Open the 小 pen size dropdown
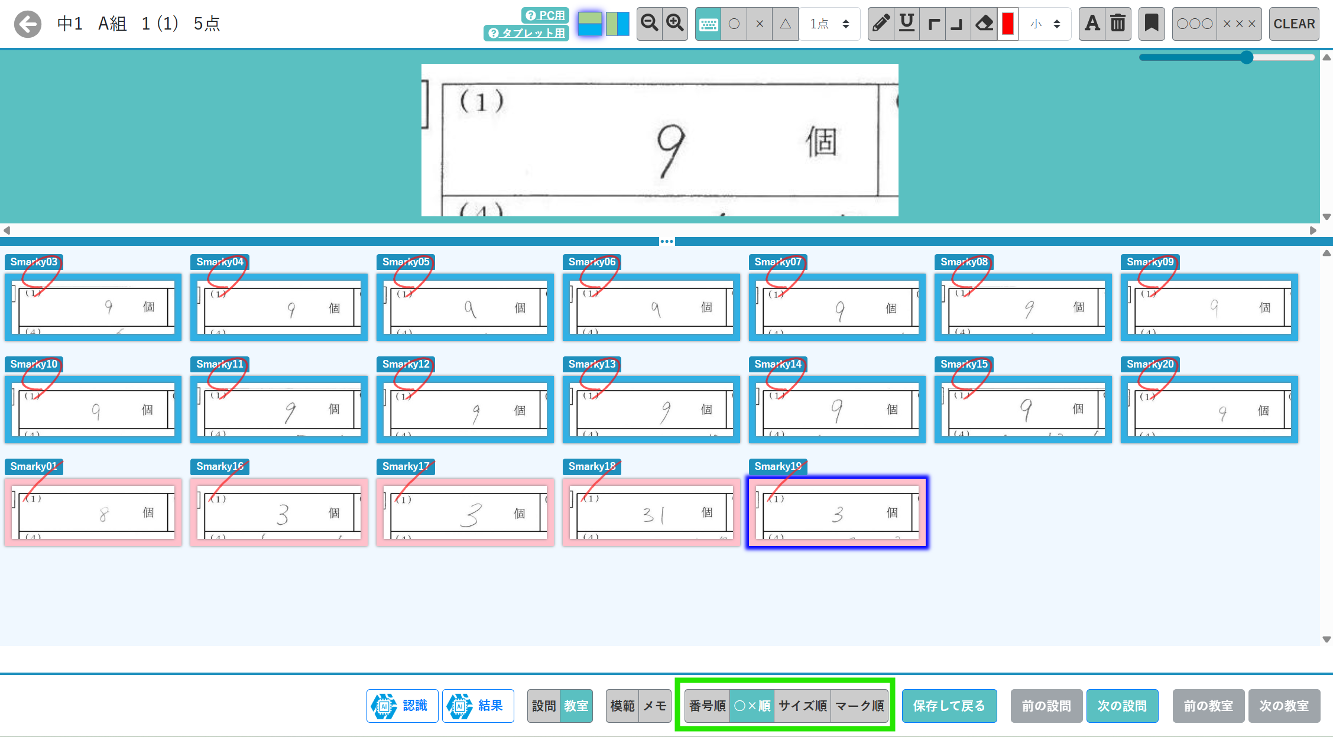This screenshot has width=1333, height=737. point(1045,24)
